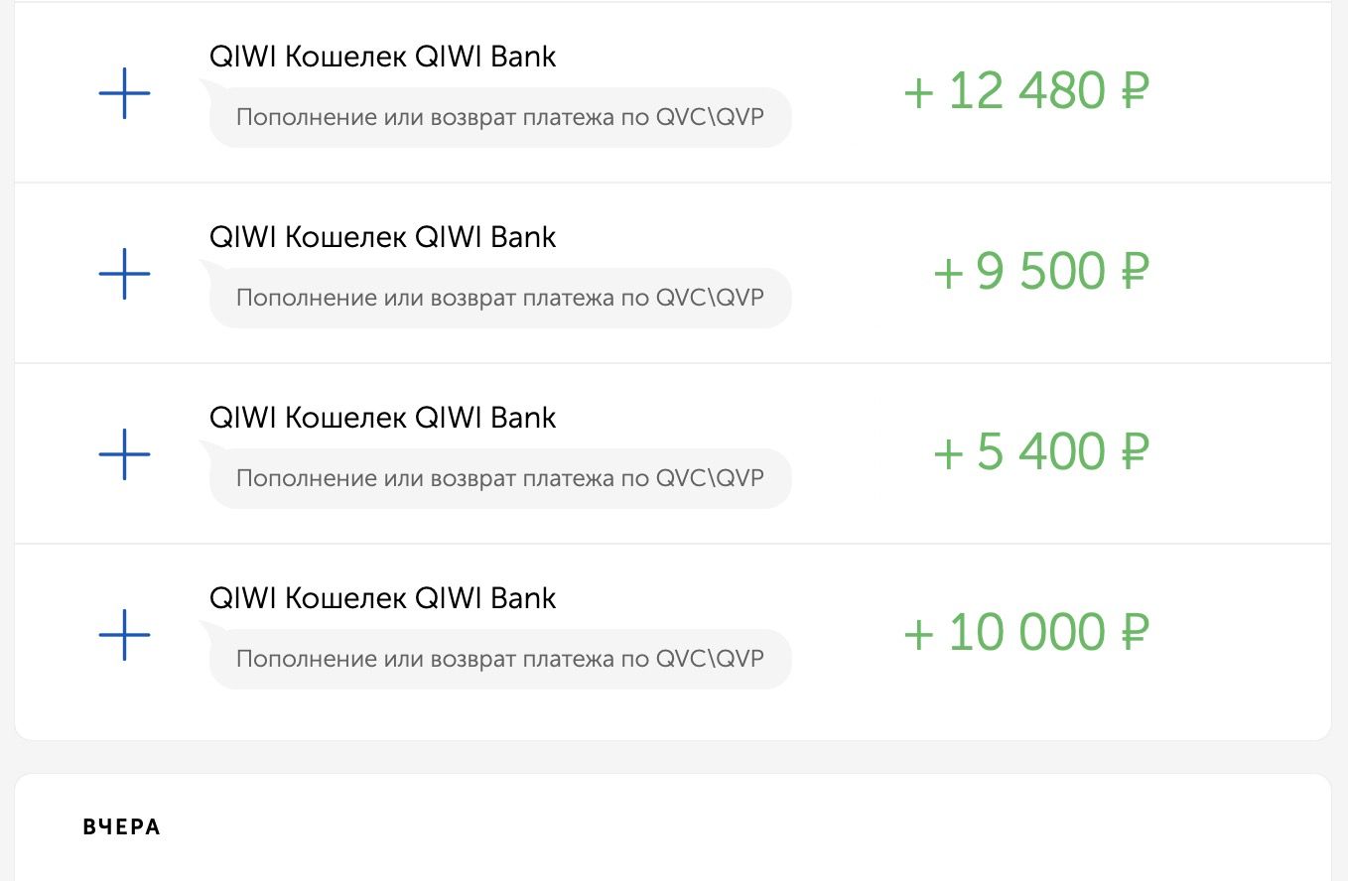The image size is (1348, 881).
Task: Select the + 5 400 ₽ amount
Action: pos(1040,453)
